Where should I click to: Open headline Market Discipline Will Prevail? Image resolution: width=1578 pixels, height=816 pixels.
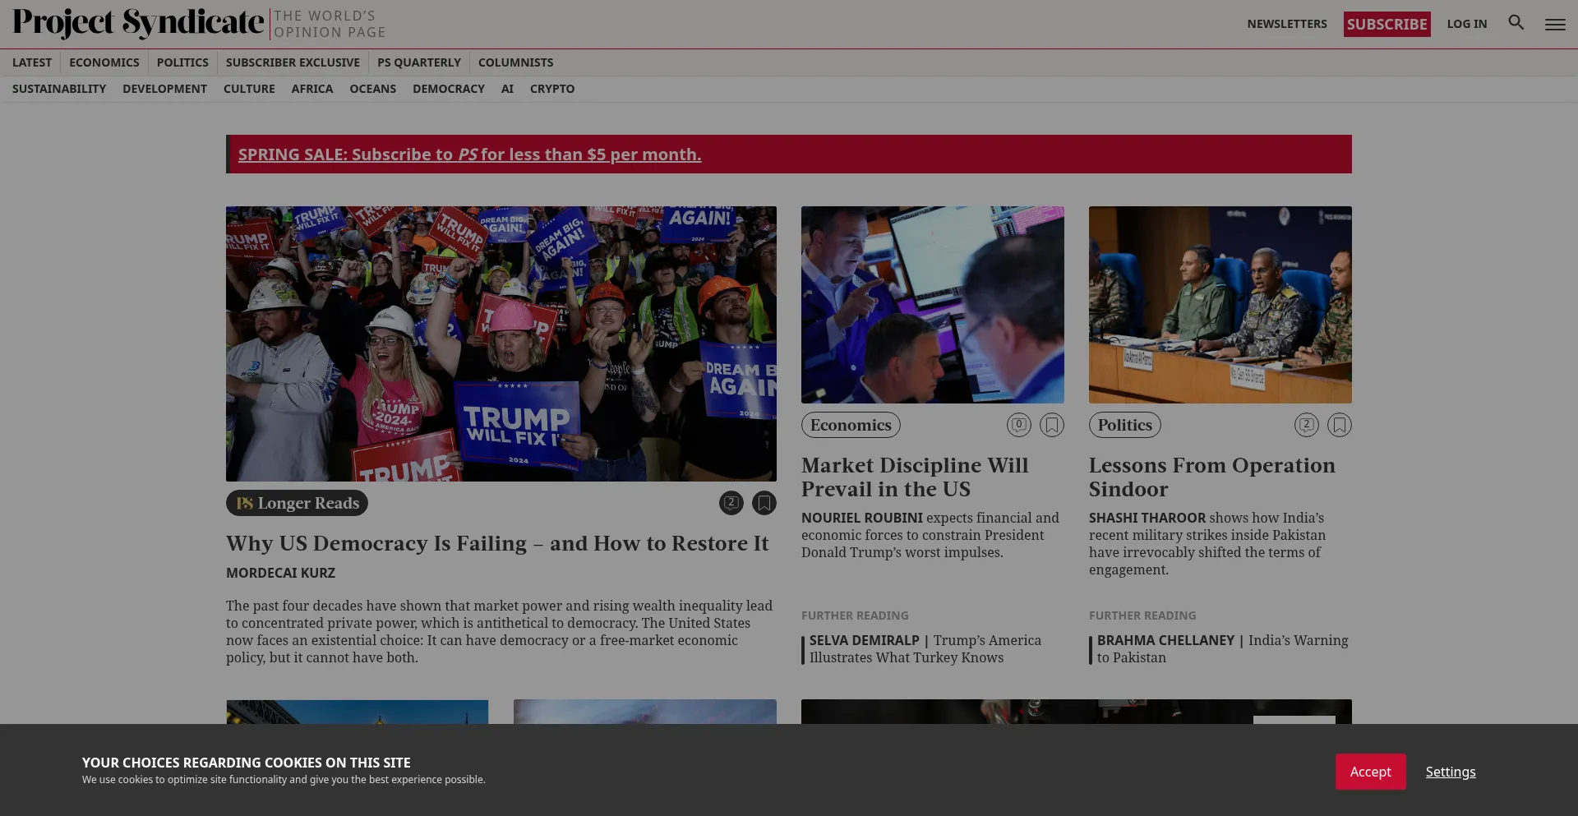(x=915, y=477)
